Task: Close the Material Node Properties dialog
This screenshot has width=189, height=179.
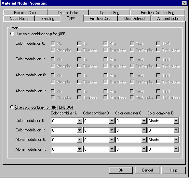Action: click(x=184, y=3)
